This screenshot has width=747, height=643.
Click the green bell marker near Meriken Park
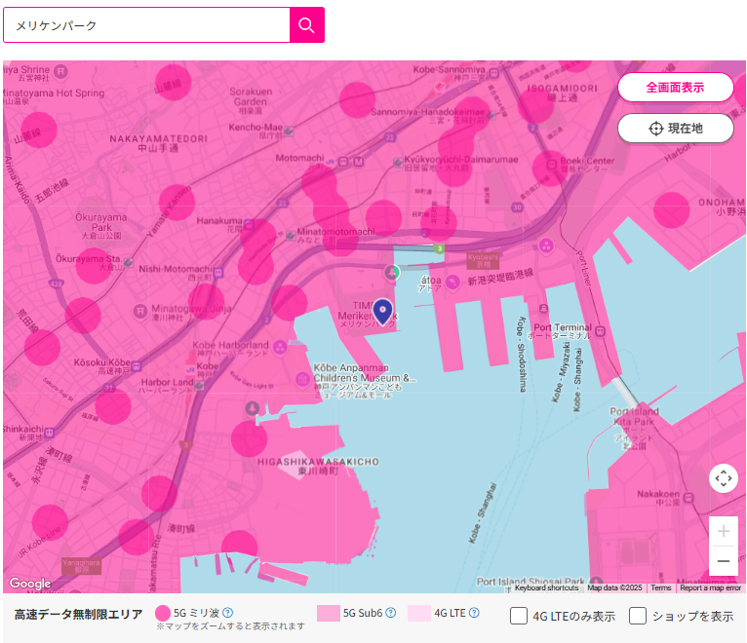pos(392,273)
